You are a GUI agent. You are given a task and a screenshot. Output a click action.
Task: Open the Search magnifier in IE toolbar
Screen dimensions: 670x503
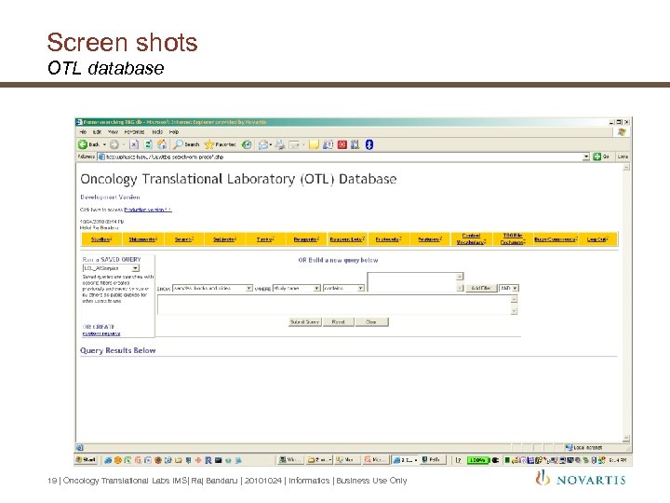[x=186, y=144]
